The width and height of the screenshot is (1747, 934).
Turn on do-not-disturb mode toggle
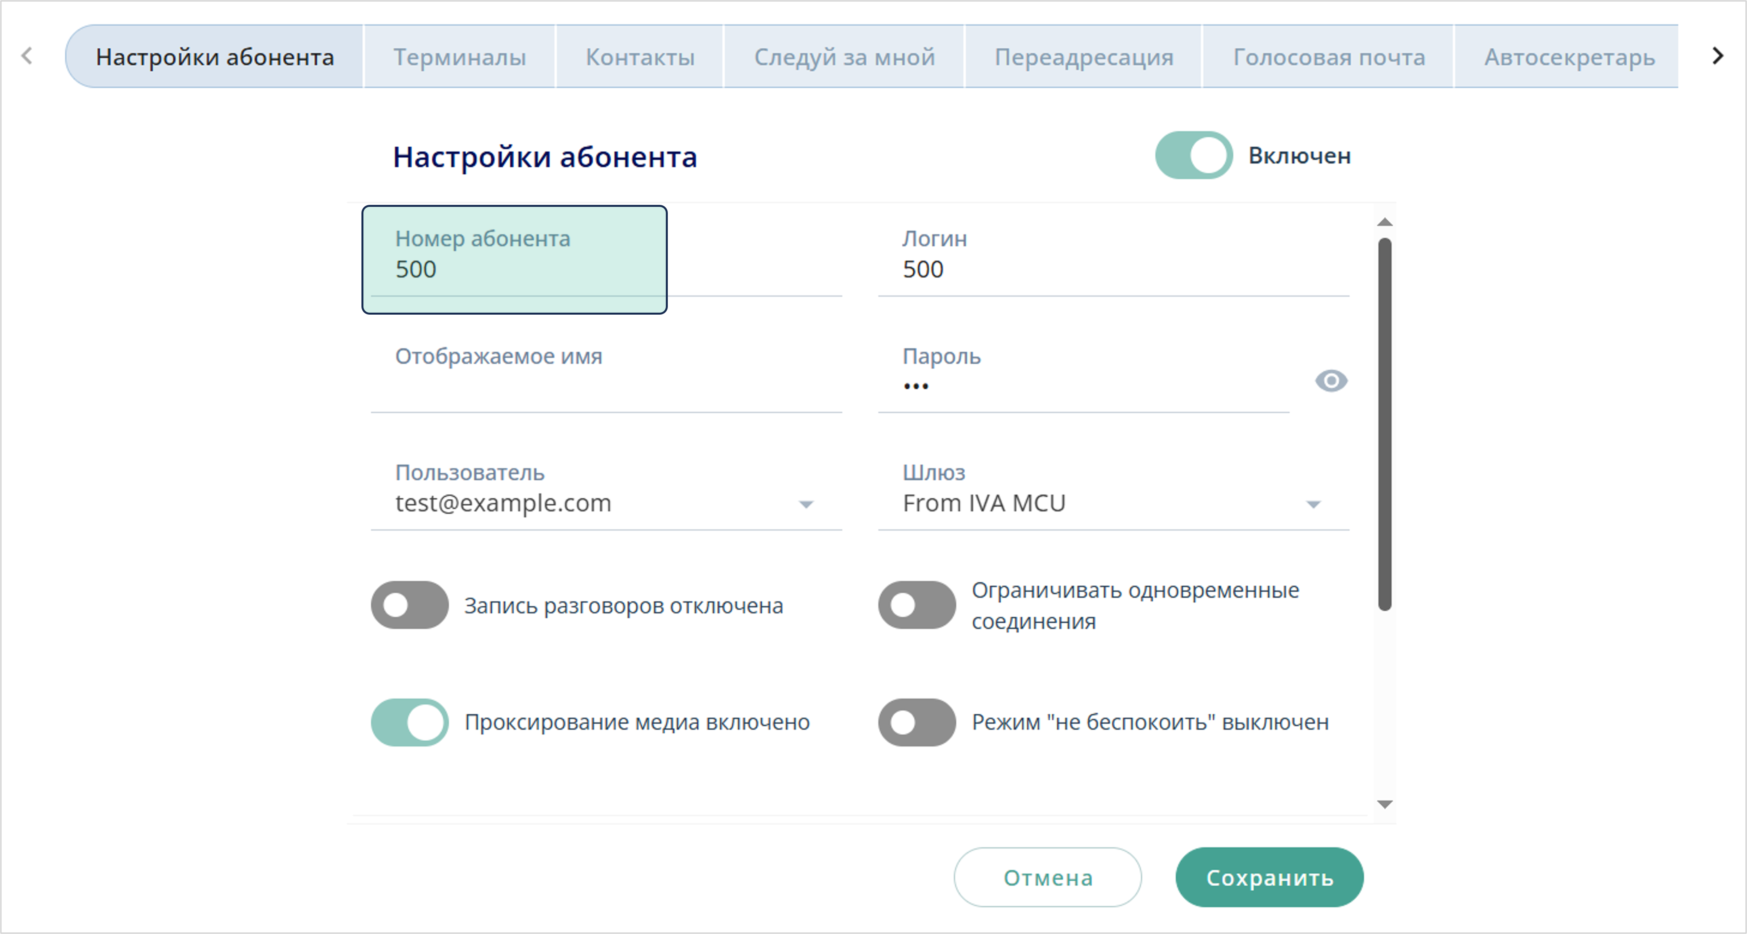coord(916,722)
